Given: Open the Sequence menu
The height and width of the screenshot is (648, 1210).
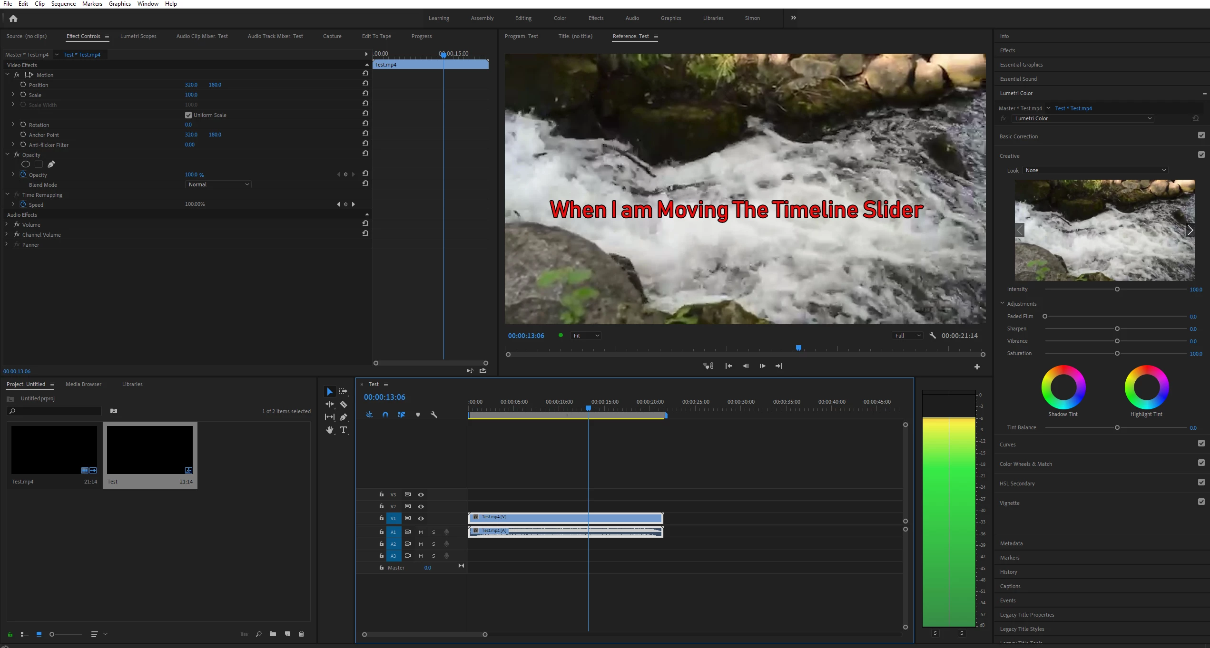Looking at the screenshot, I should (63, 4).
